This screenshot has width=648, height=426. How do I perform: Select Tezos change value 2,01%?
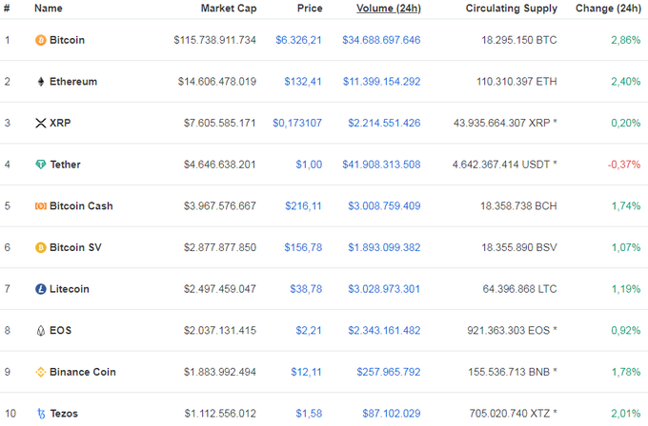626,414
